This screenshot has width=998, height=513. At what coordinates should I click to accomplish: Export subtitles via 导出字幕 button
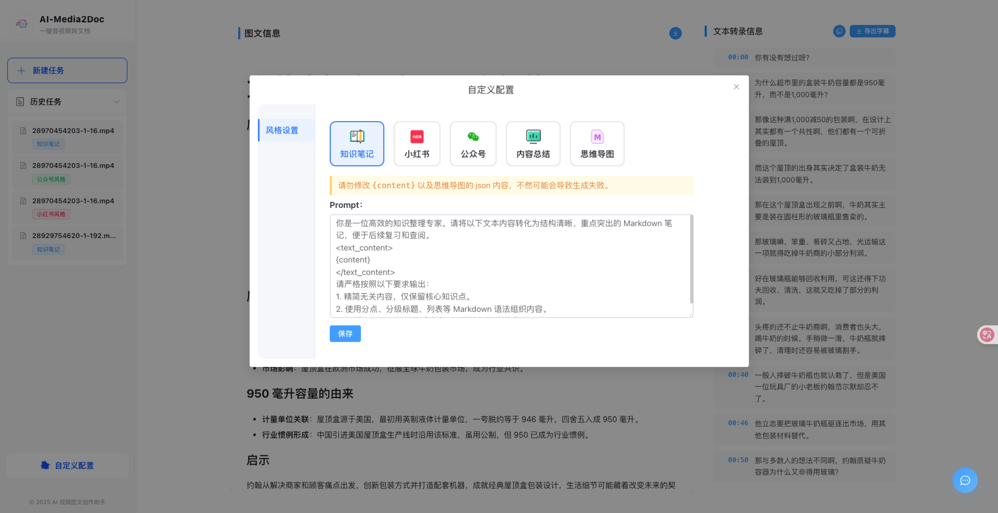coord(872,31)
